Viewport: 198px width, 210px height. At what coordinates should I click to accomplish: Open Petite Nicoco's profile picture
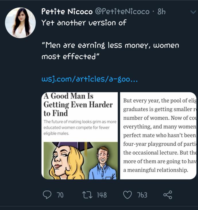[x=20, y=23]
